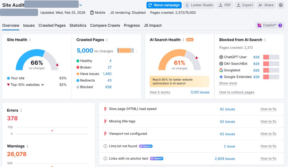The width and height of the screenshot is (288, 167).
Task: Click the OAI-SearchBot logo icon
Action: point(221,64)
